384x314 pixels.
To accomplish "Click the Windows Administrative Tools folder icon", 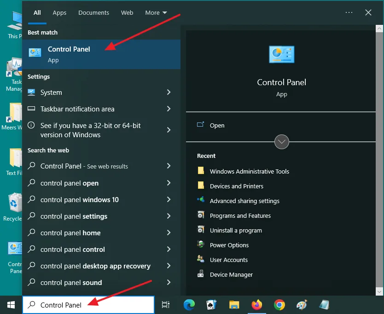I will (x=201, y=170).
